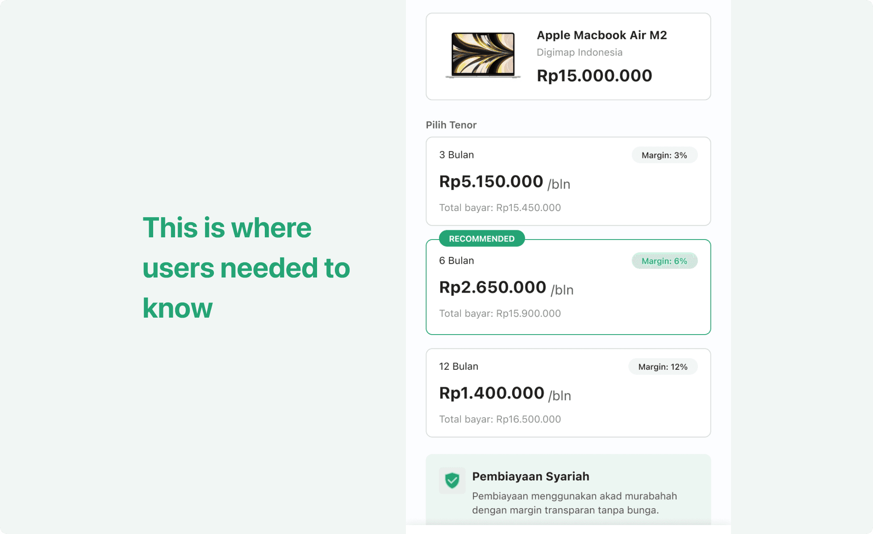The height and width of the screenshot is (534, 873).
Task: Click the Macbook Air product thumbnail
Action: coord(483,55)
